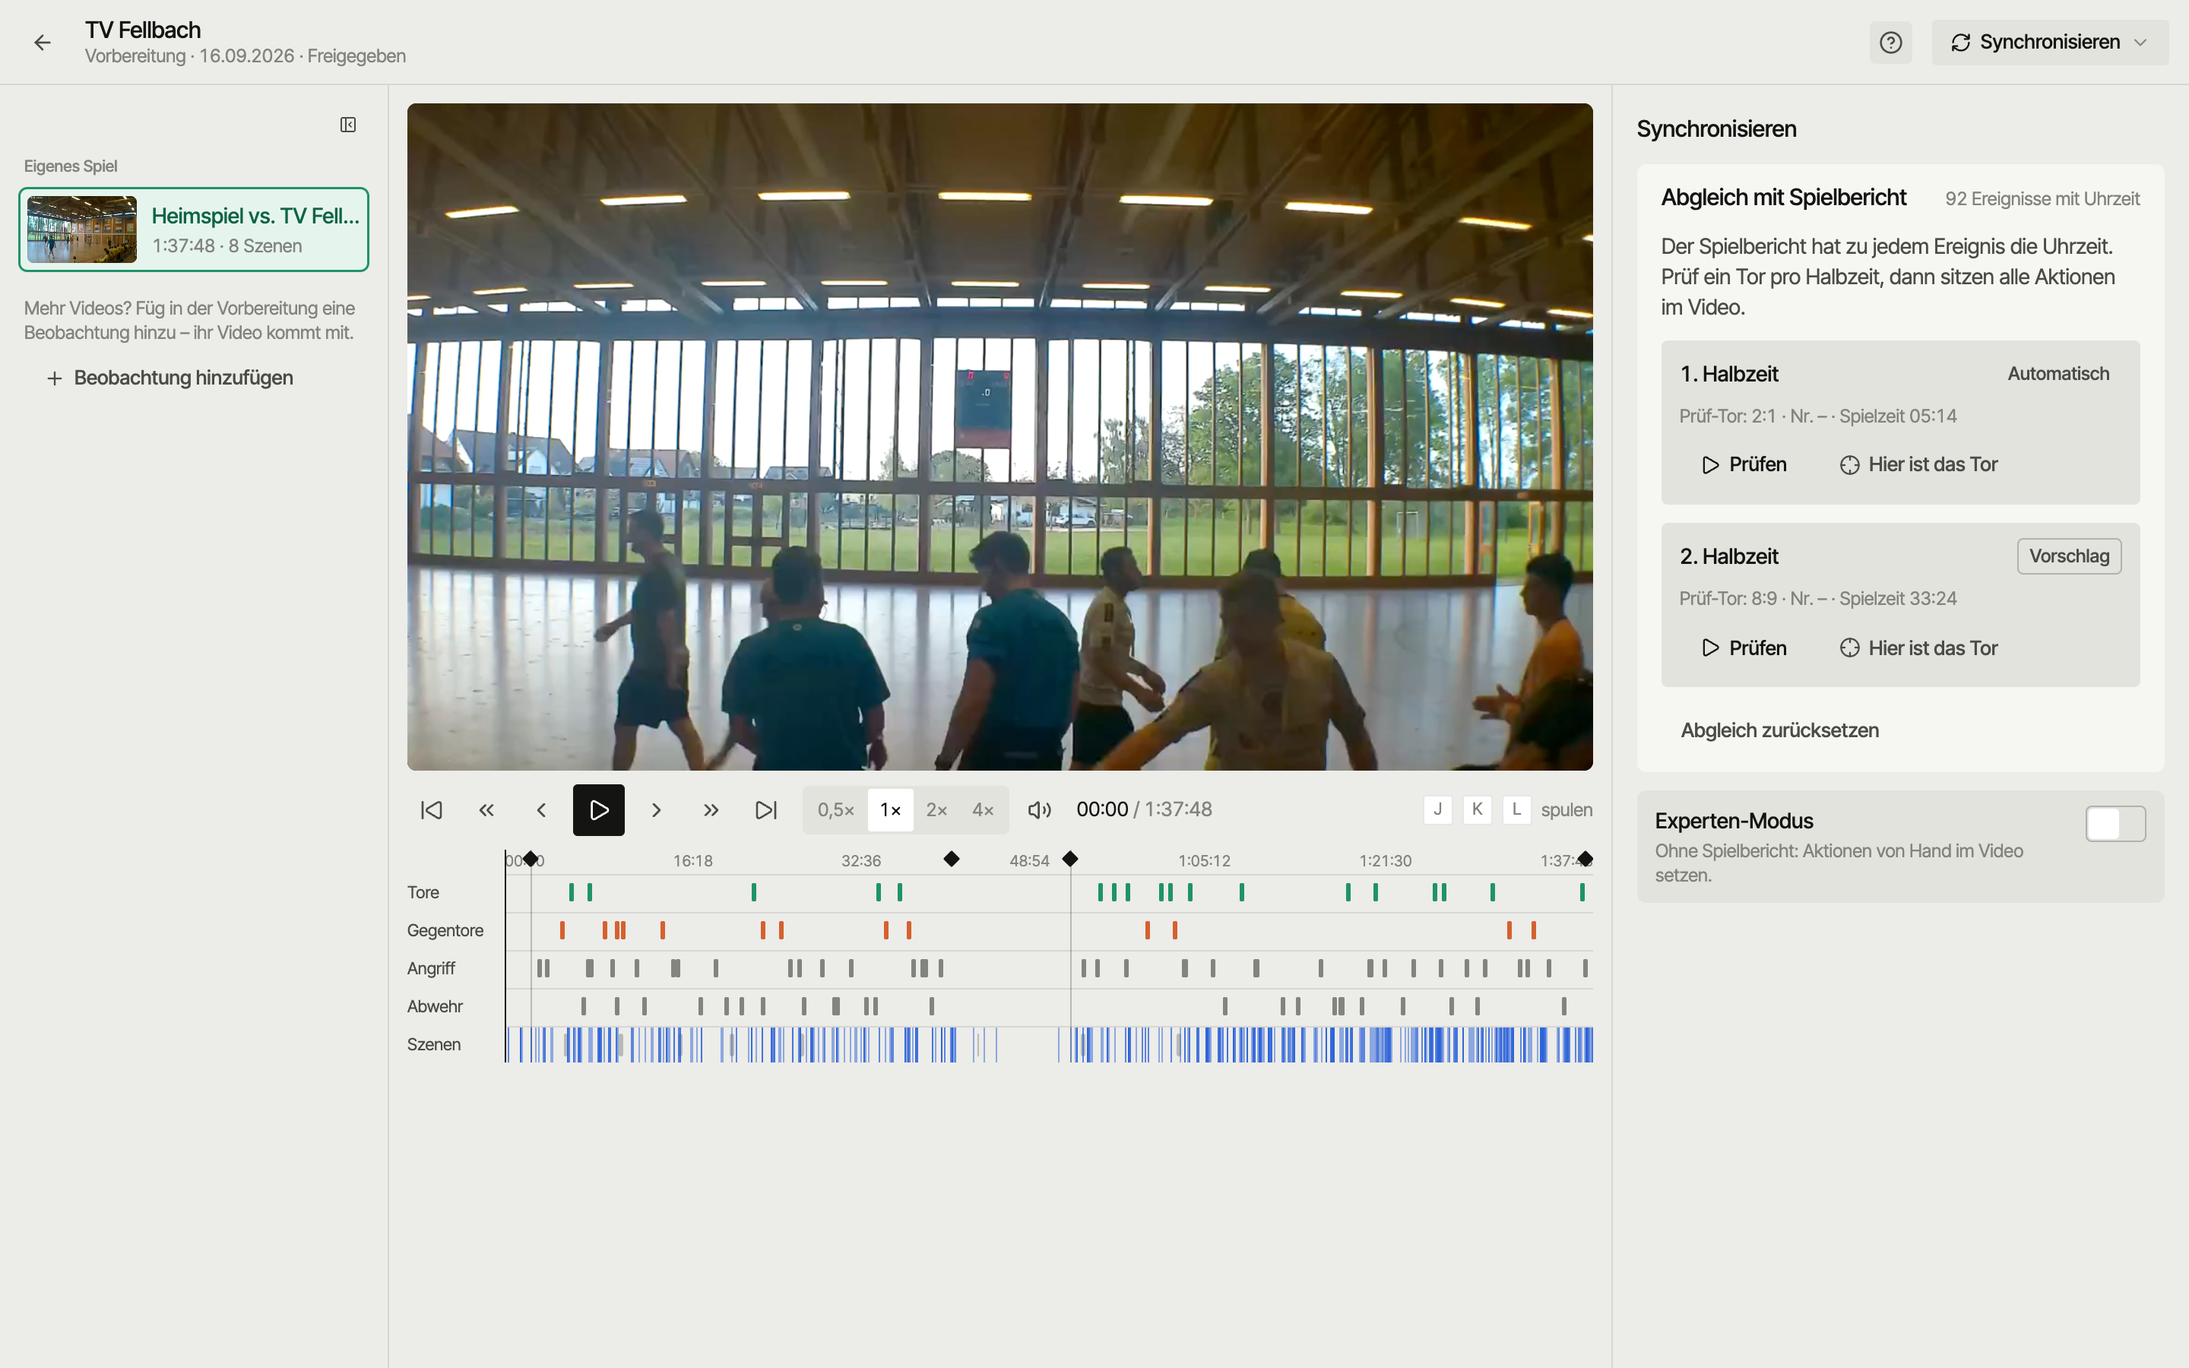Set playback speed to 0,5×
Viewport: 2189px width, 1368px height.
[836, 809]
